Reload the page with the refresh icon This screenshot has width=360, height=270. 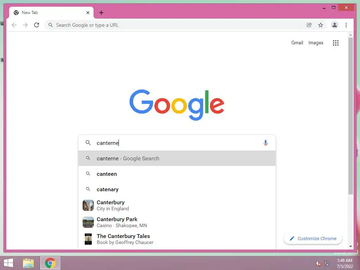[37, 25]
